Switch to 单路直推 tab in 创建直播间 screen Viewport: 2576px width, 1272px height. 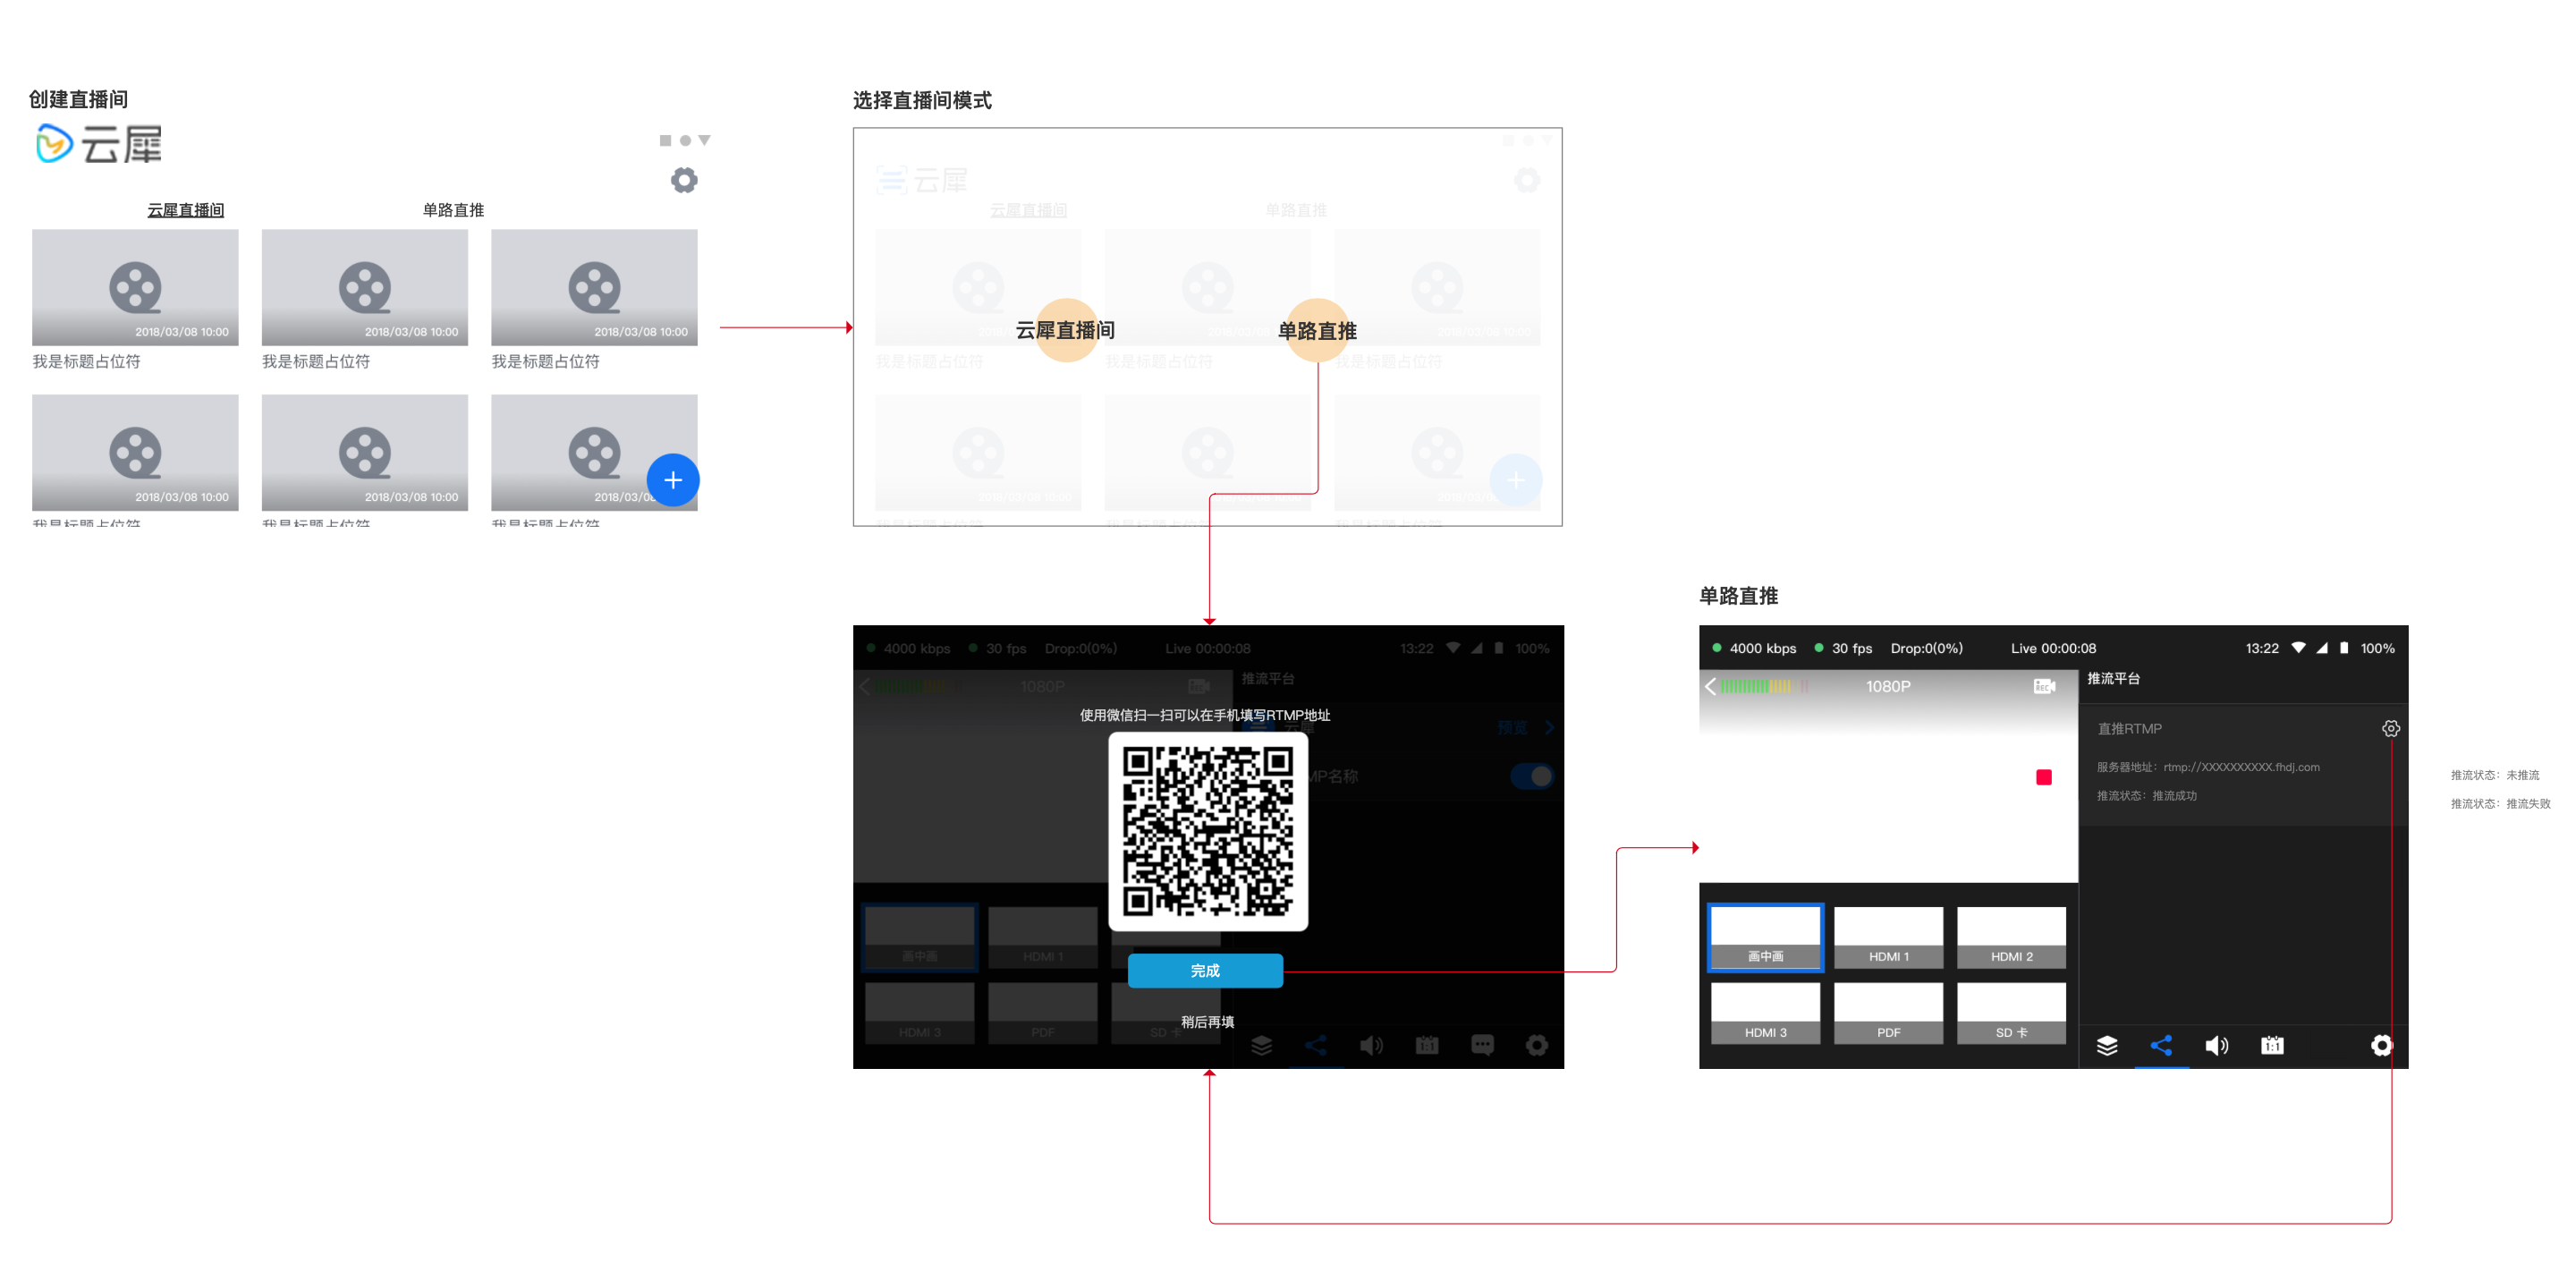click(453, 210)
